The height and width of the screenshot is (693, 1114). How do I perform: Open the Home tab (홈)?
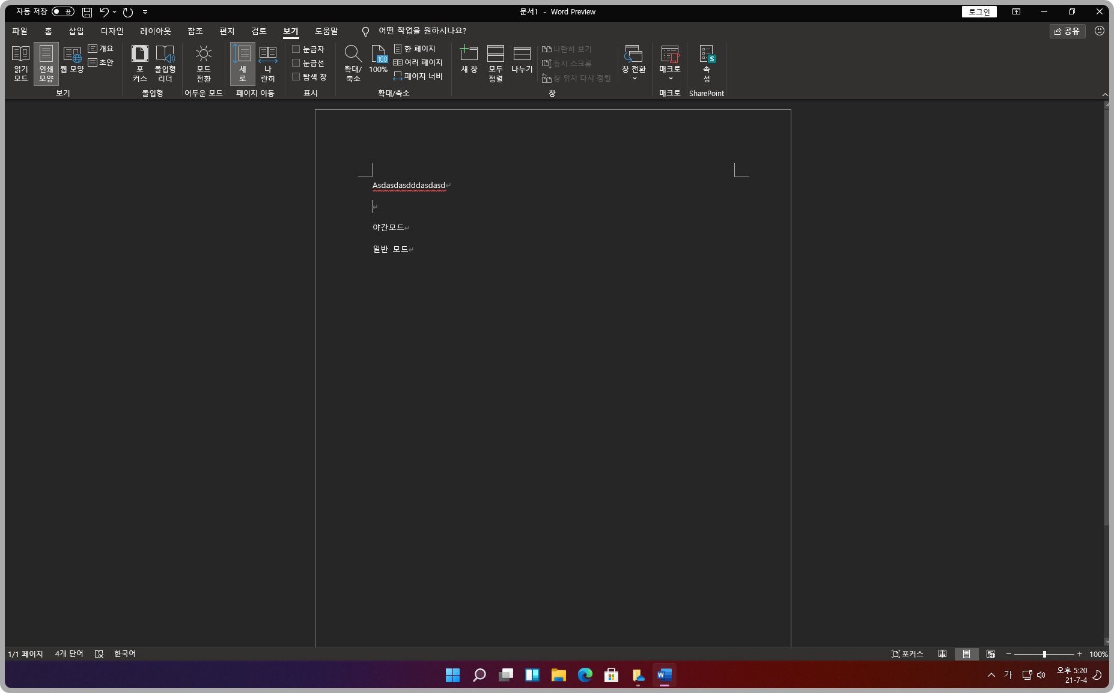pyautogui.click(x=48, y=31)
